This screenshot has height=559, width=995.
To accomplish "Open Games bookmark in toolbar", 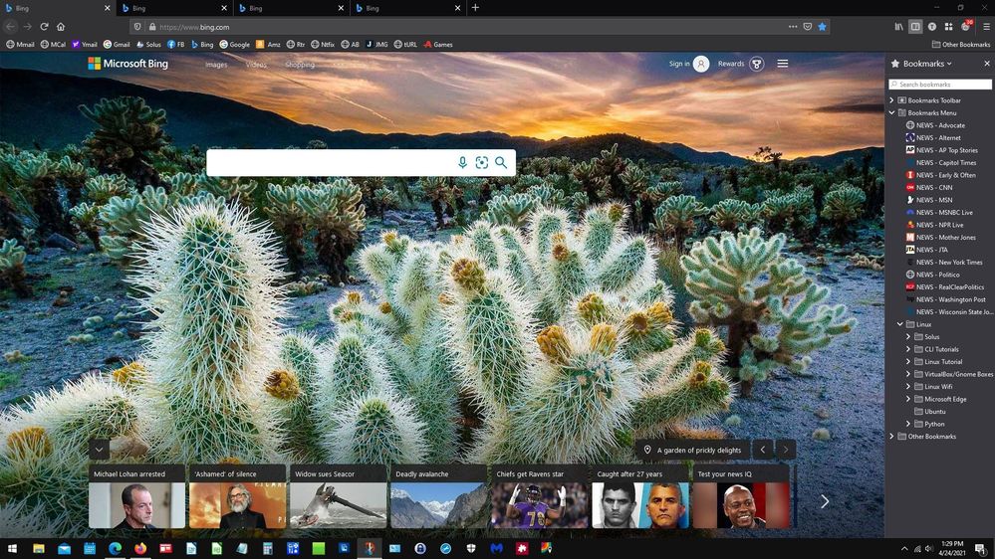I will [x=438, y=45].
